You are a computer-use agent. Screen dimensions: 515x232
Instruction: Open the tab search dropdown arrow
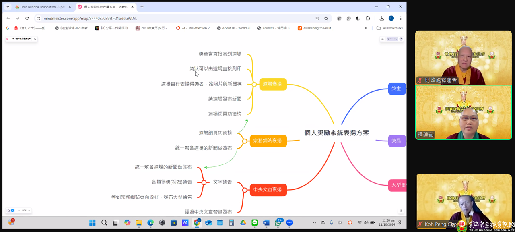click(8, 7)
